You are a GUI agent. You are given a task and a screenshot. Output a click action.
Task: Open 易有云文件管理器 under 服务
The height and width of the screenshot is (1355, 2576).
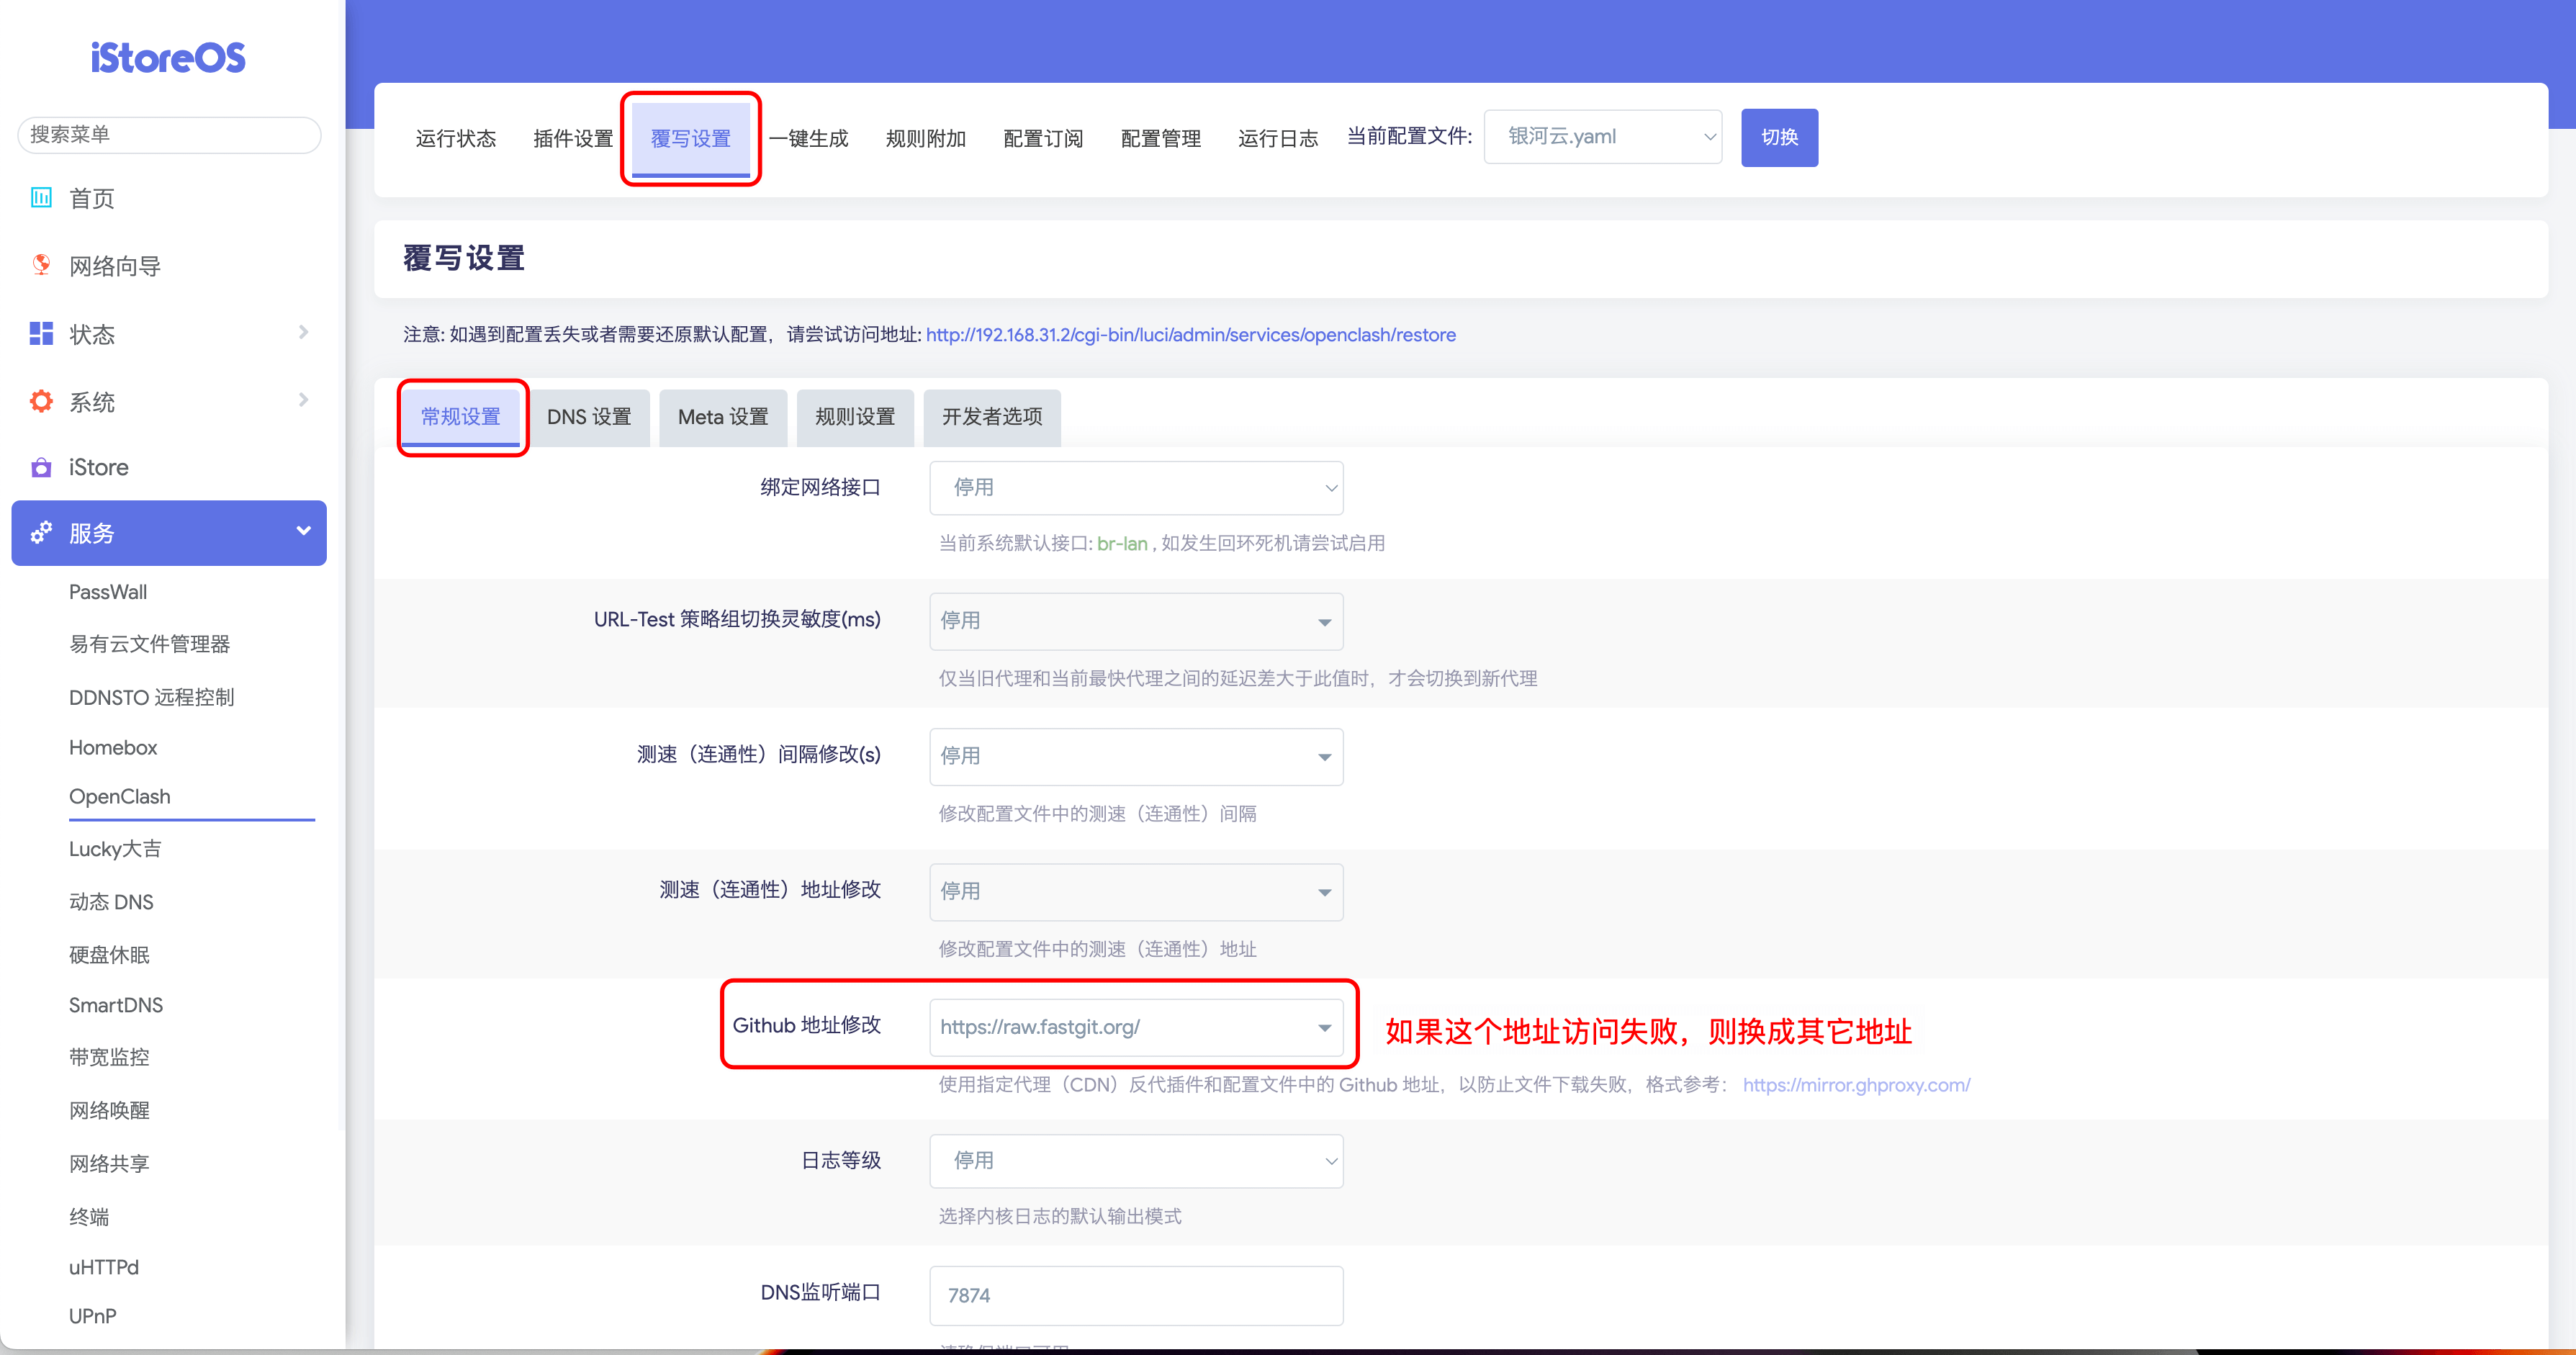[150, 644]
